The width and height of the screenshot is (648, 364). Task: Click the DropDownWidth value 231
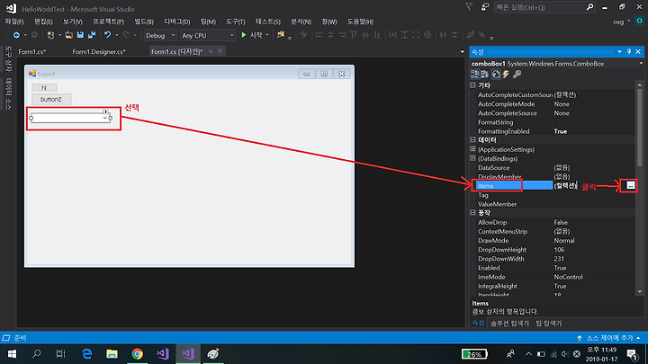pos(559,259)
